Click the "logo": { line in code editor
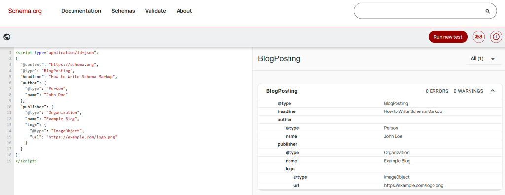The width and height of the screenshot is (505, 195). pyautogui.click(x=36, y=124)
